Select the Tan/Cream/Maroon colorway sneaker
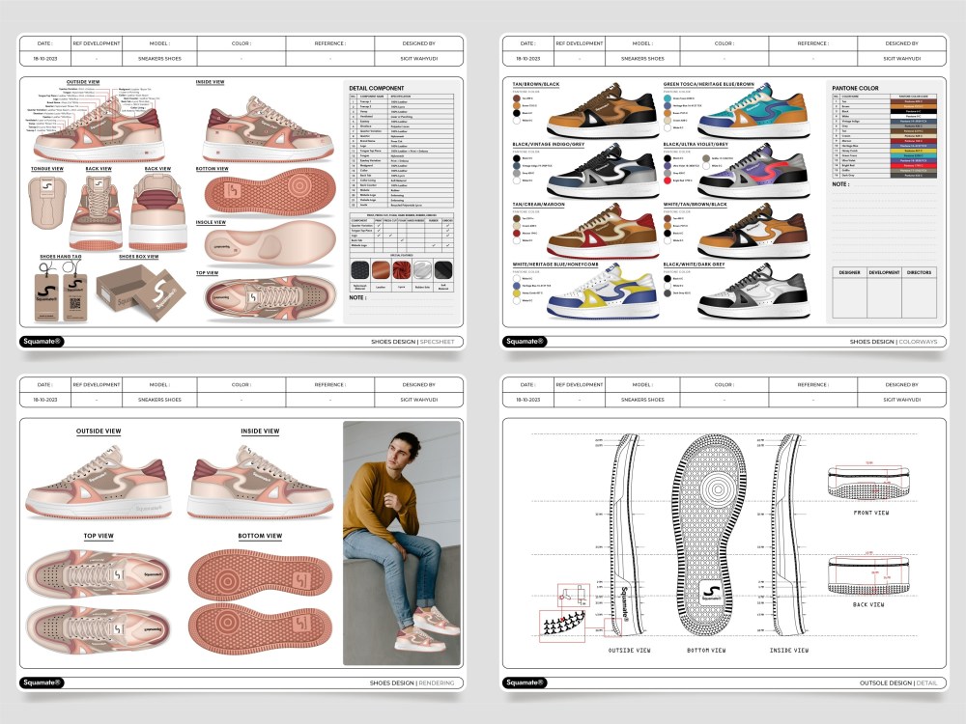966x724 pixels. (x=601, y=232)
